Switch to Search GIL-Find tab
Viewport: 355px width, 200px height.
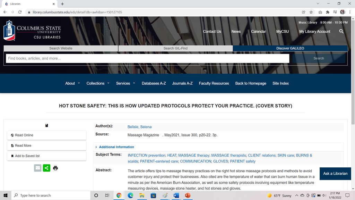tap(175, 48)
